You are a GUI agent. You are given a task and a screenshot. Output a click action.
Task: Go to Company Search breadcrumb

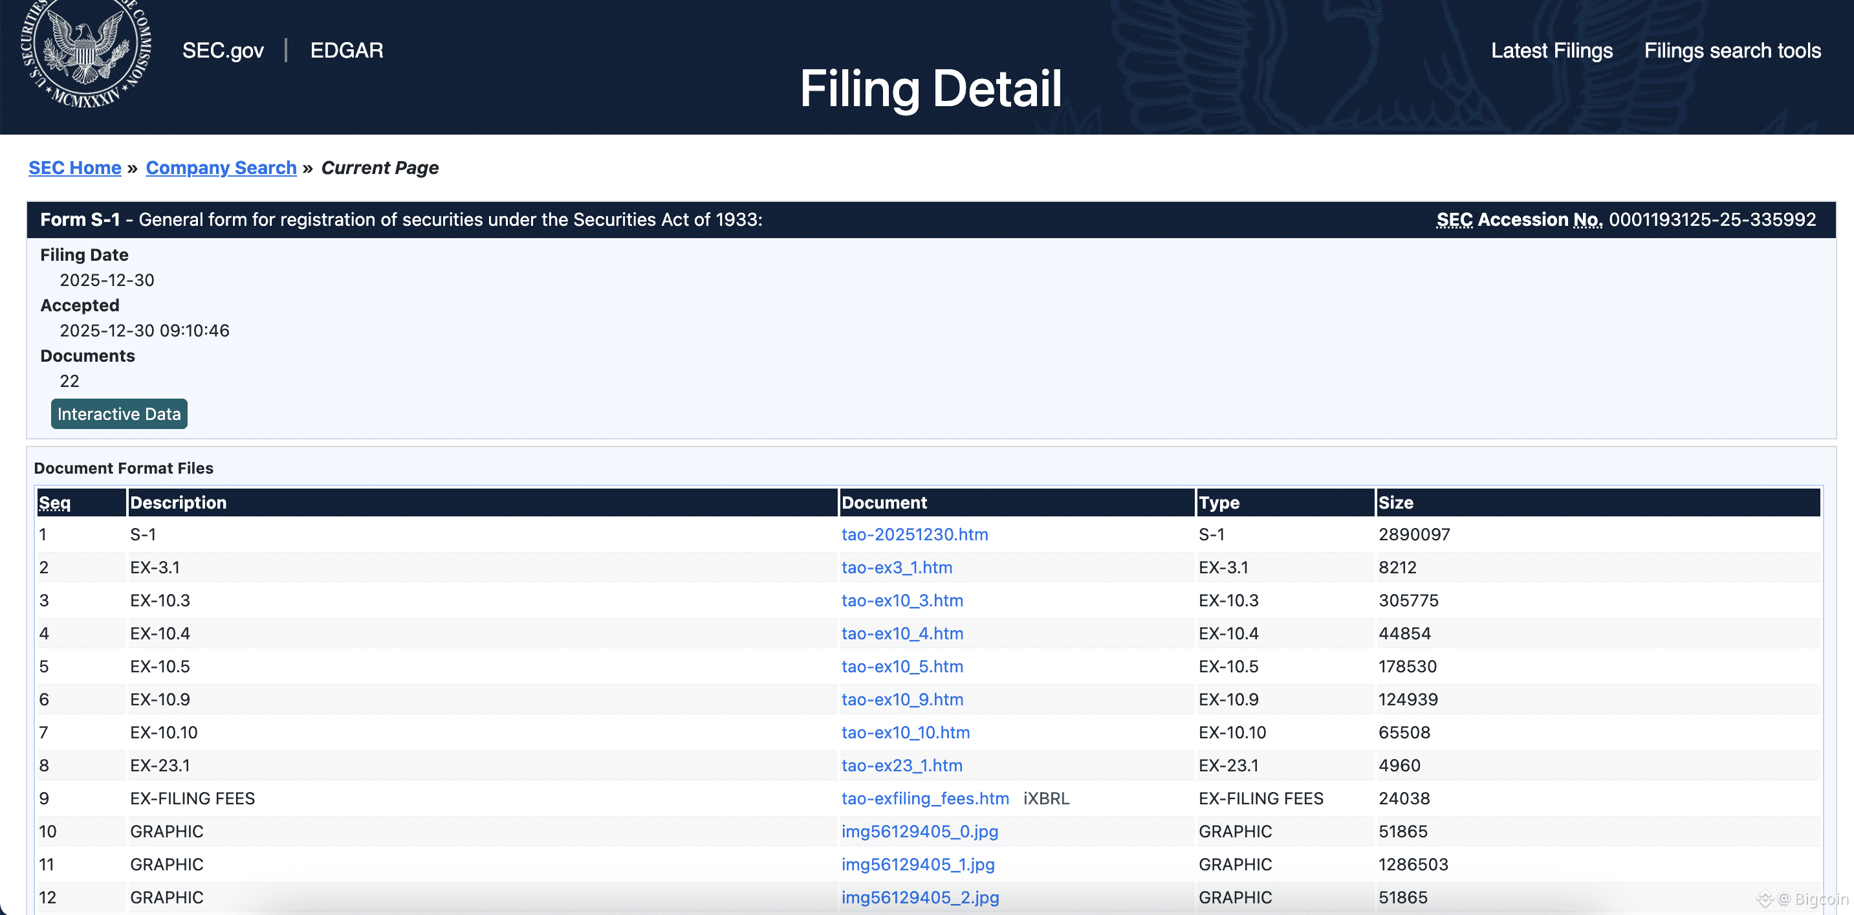click(221, 168)
